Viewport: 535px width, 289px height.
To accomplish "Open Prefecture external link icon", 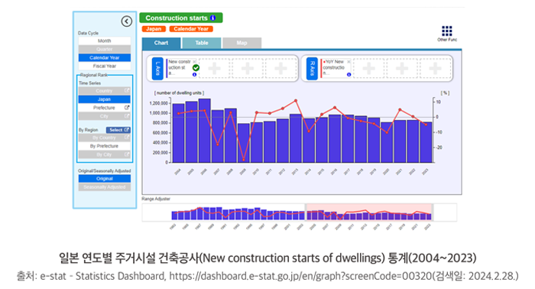I will click(127, 108).
